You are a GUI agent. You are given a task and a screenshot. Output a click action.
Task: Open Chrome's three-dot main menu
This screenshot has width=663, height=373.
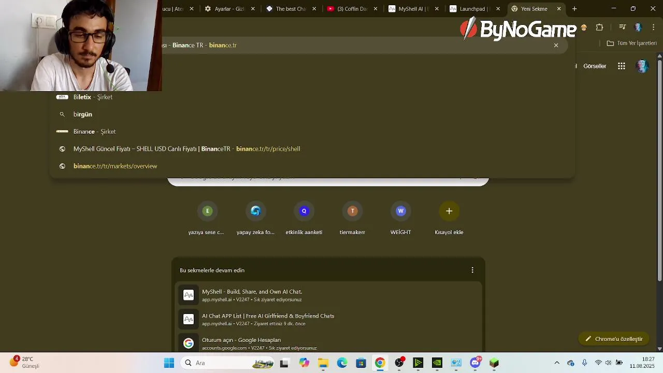click(x=653, y=27)
